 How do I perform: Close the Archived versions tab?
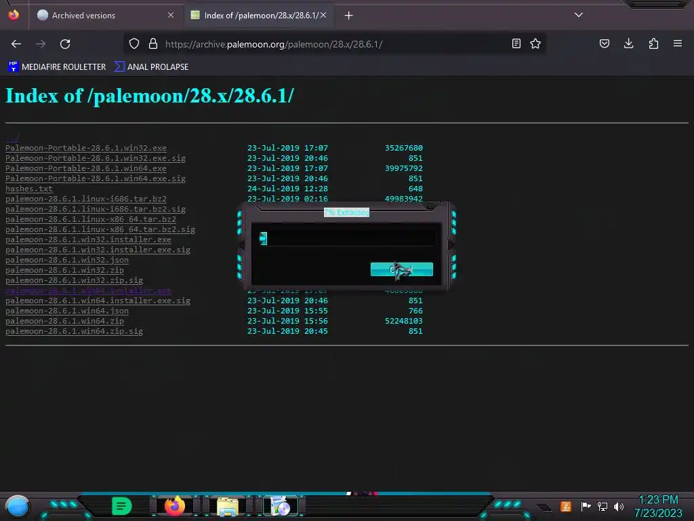click(171, 15)
